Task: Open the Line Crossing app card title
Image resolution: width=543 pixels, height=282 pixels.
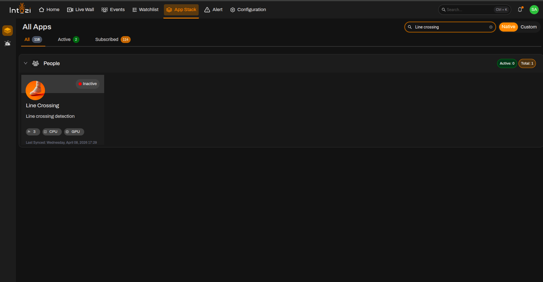Action: coord(42,106)
